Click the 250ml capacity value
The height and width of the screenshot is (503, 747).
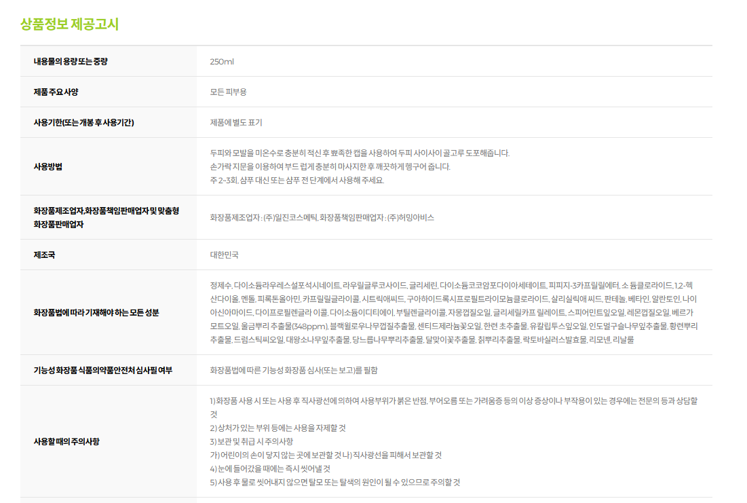point(222,62)
